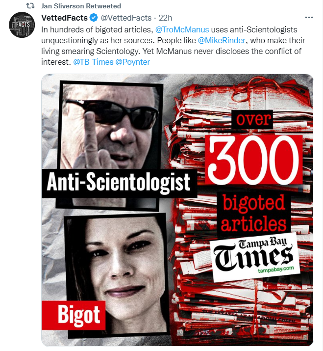Image resolution: width=323 pixels, height=351 pixels.
Task: Click the @Poynter mention
Action: [133, 62]
